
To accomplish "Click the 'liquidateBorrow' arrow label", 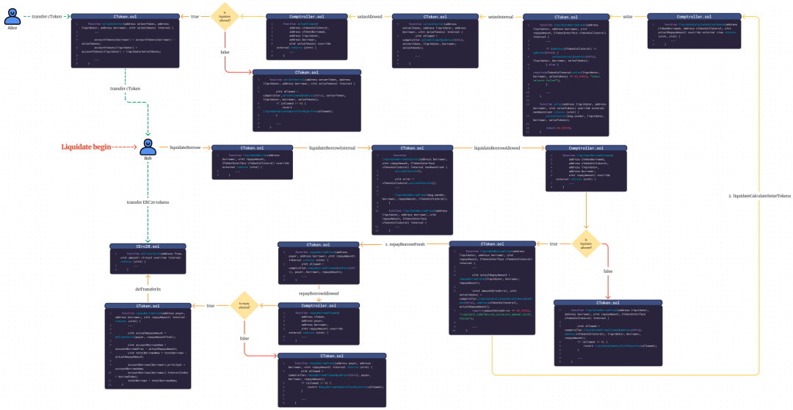I will tap(184, 147).
